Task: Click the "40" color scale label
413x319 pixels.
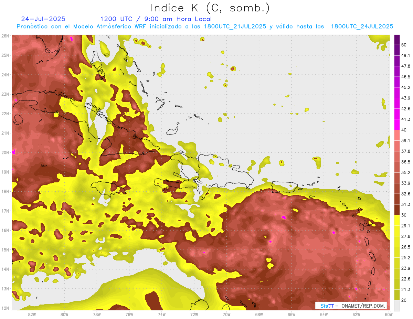Action: 404,130
